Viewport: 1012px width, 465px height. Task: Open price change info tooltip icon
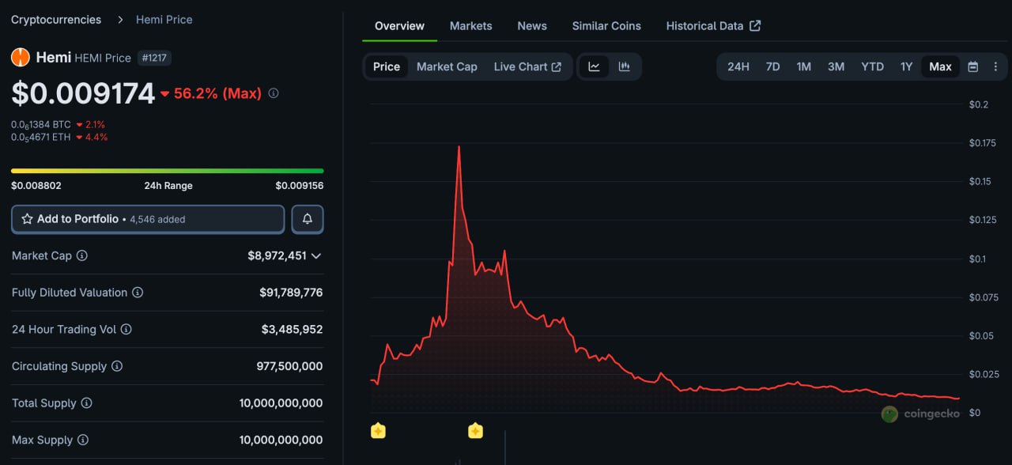274,93
